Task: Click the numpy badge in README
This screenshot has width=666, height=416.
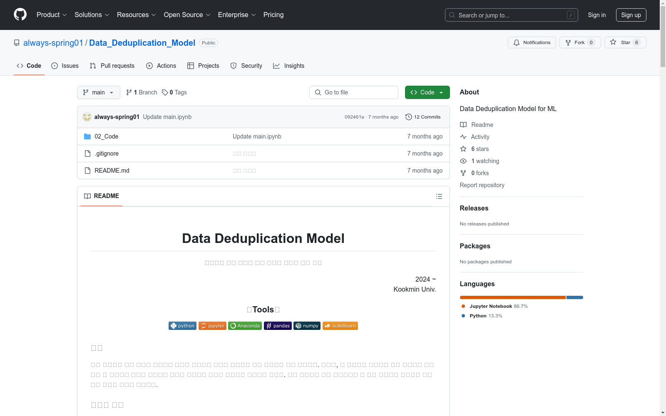Action: tap(307, 326)
